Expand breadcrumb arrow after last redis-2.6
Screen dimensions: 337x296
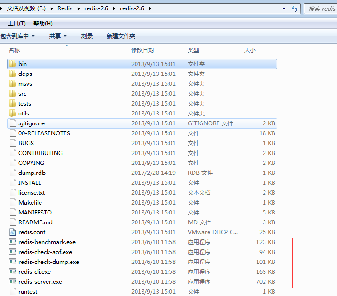[150, 8]
